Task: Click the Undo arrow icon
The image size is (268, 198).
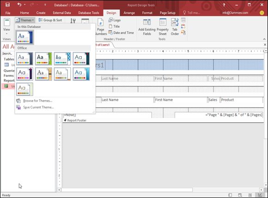Action: coord(19,5)
